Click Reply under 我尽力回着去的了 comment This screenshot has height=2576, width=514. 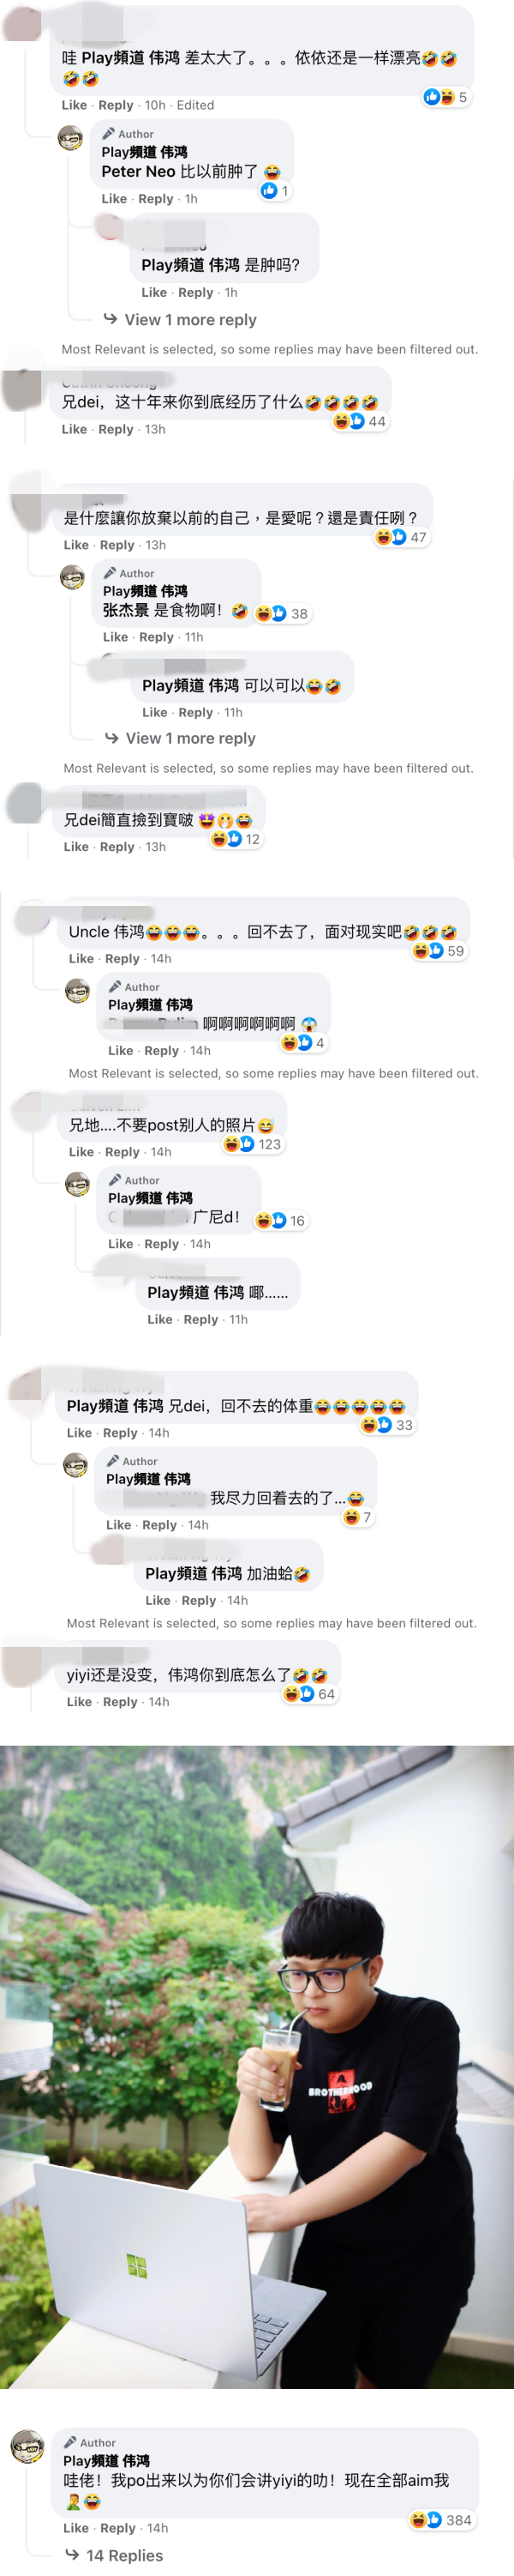coord(159,1525)
